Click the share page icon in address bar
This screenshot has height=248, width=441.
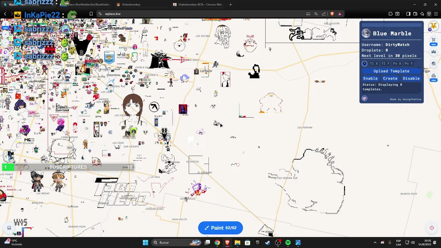324,14
